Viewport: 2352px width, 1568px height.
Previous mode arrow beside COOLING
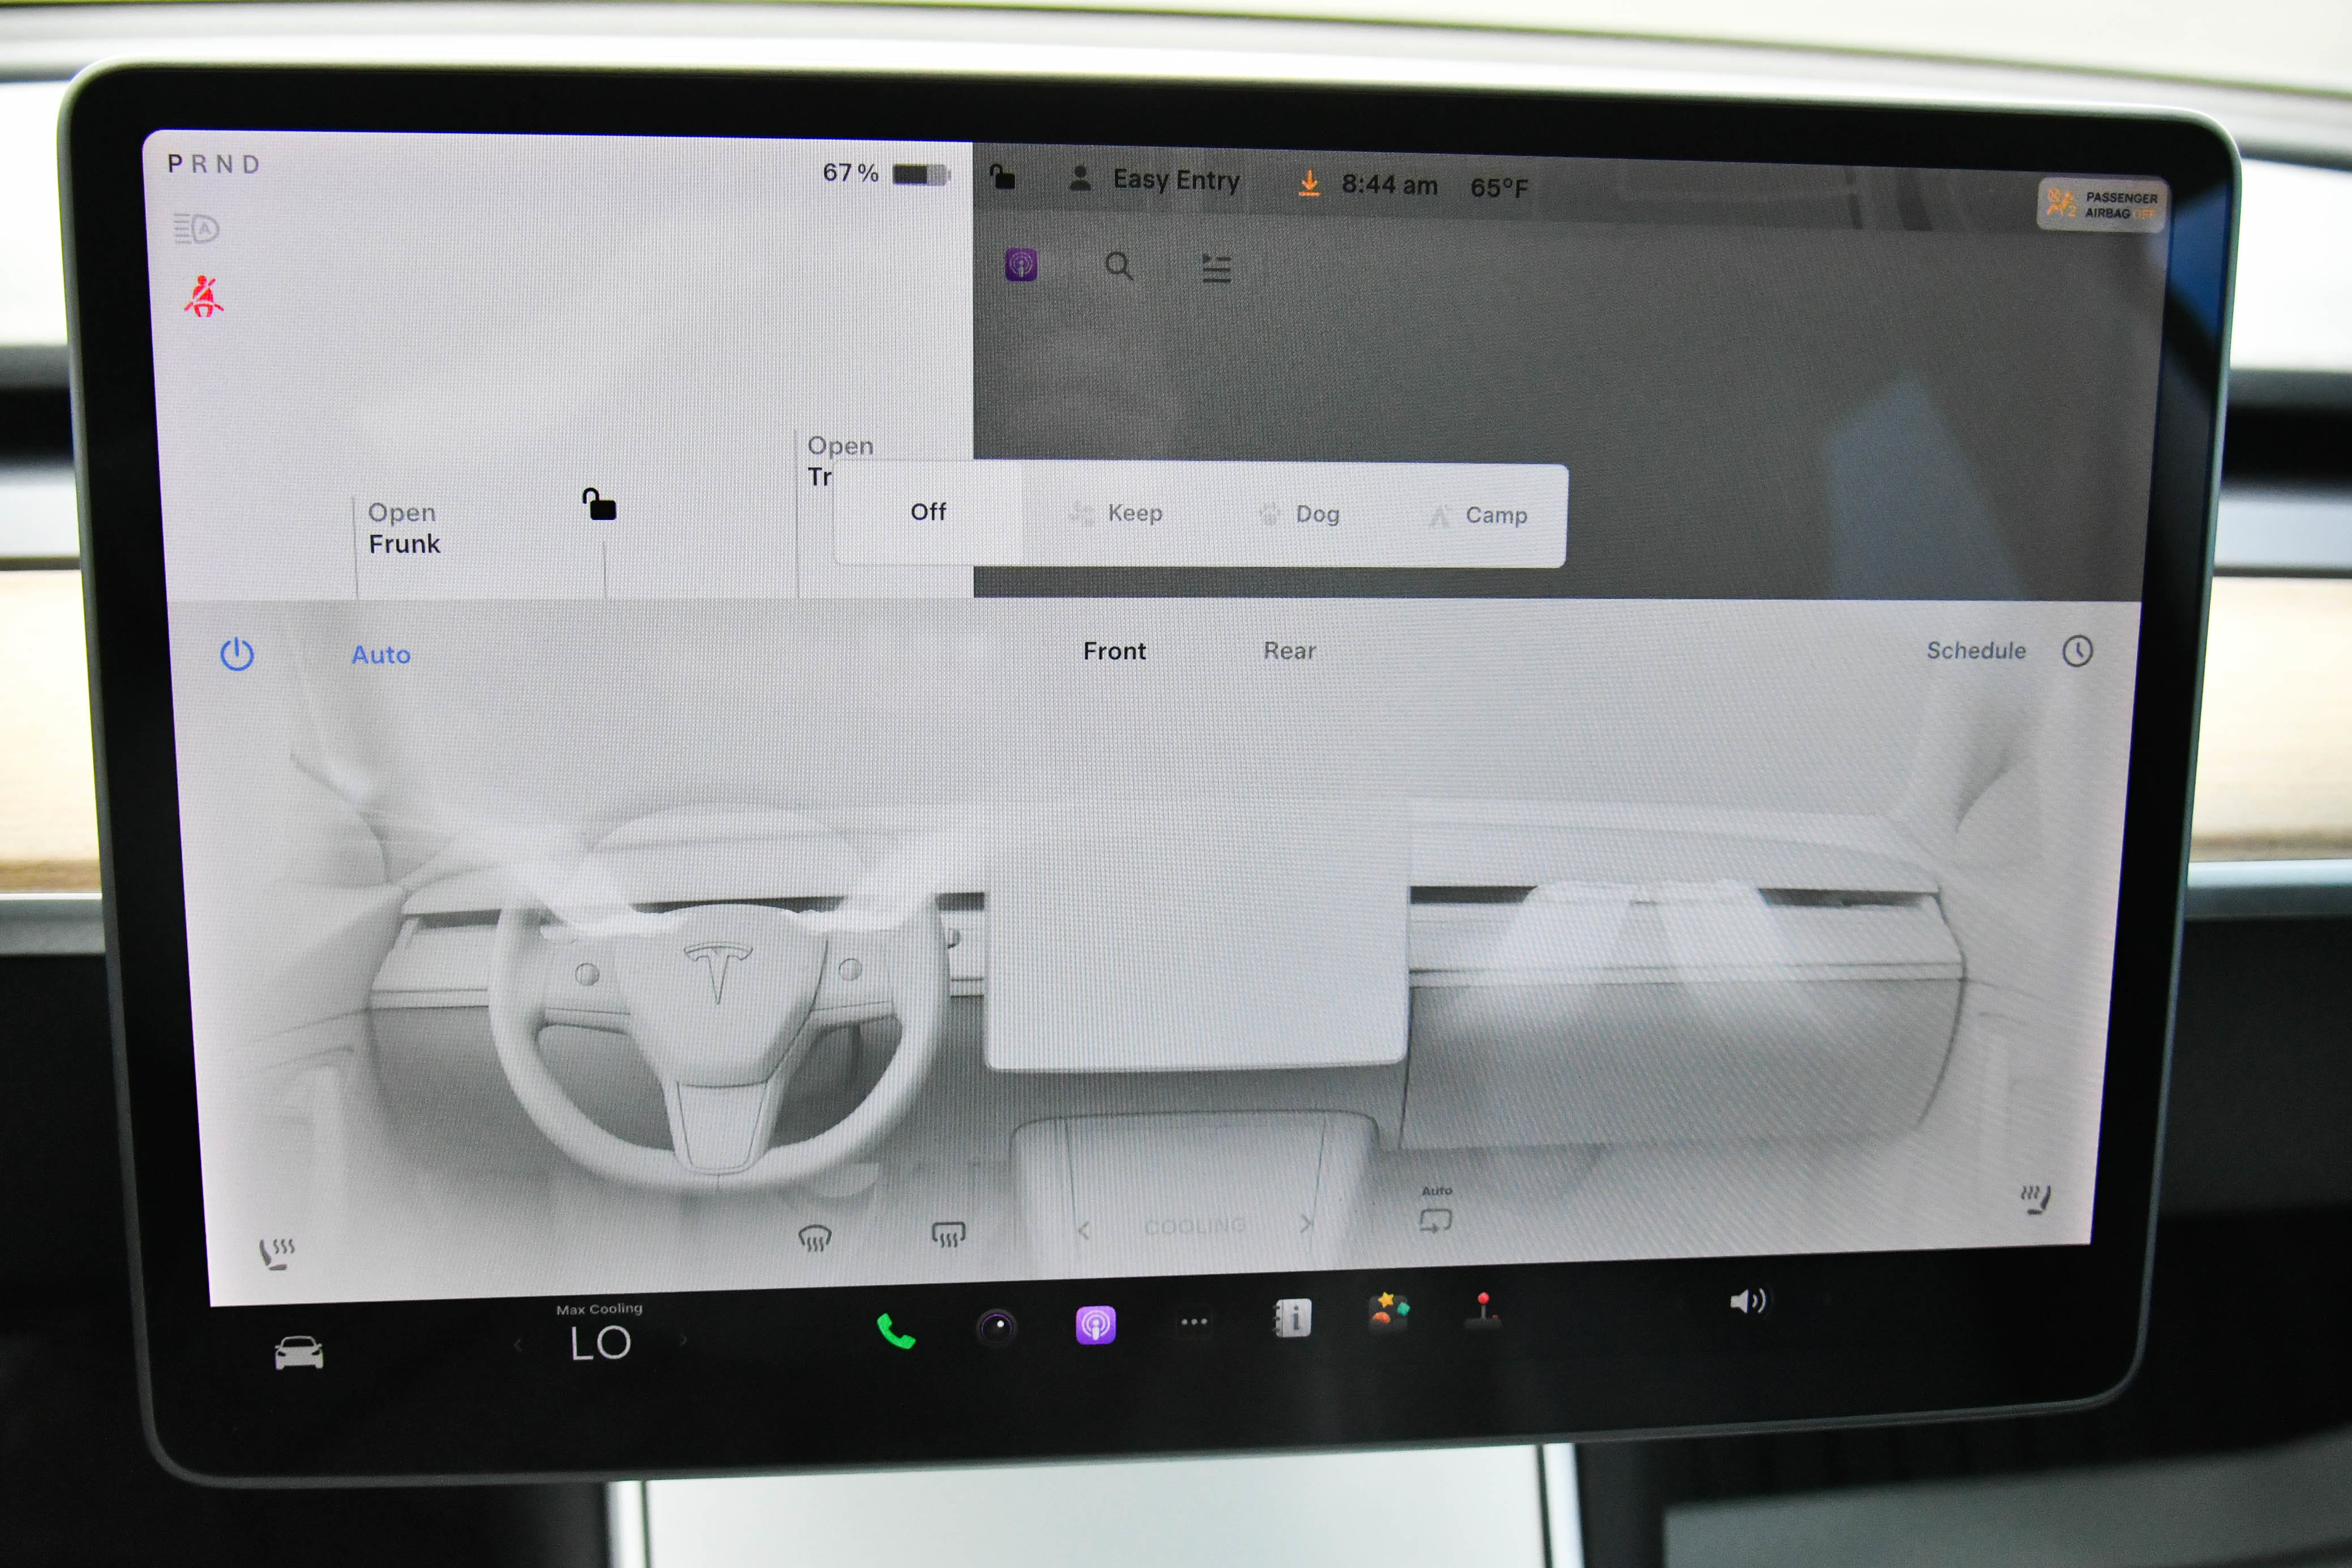pyautogui.click(x=1084, y=1230)
